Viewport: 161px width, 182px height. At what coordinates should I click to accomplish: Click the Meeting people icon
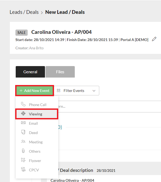click(23, 141)
